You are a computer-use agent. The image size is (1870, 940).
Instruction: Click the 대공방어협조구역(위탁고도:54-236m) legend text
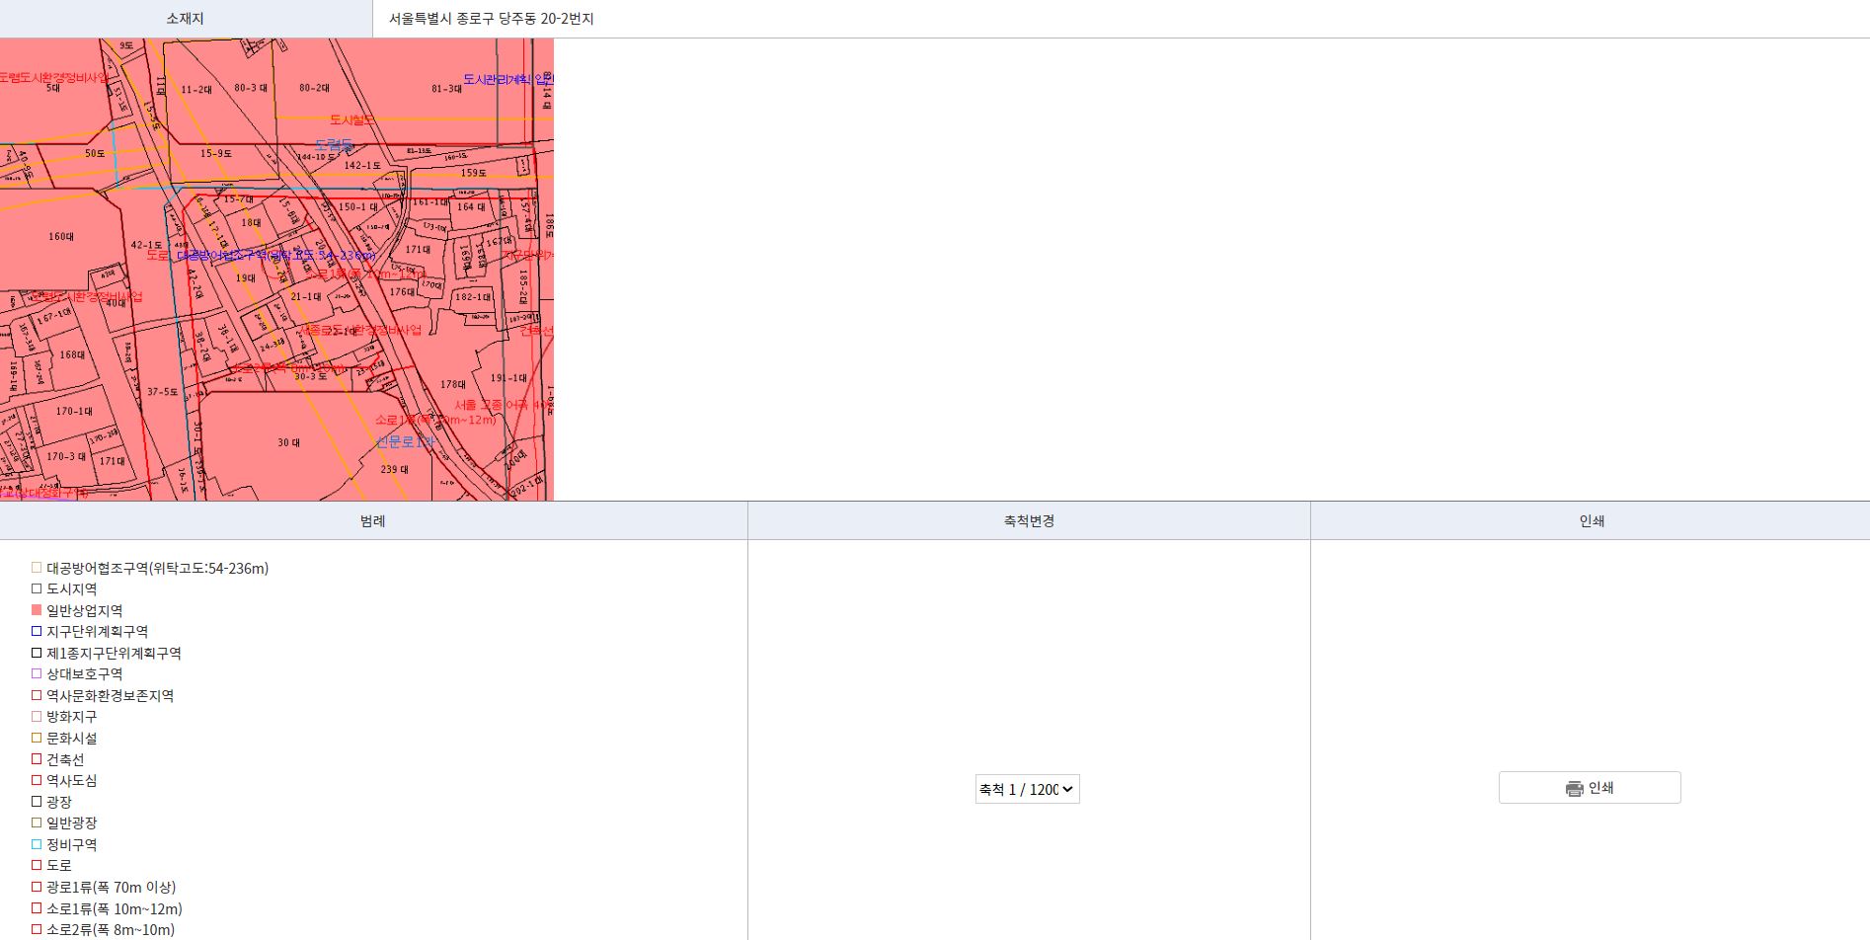click(x=158, y=569)
